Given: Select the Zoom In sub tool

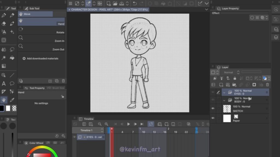Looking at the screenshot, I should (x=41, y=39).
